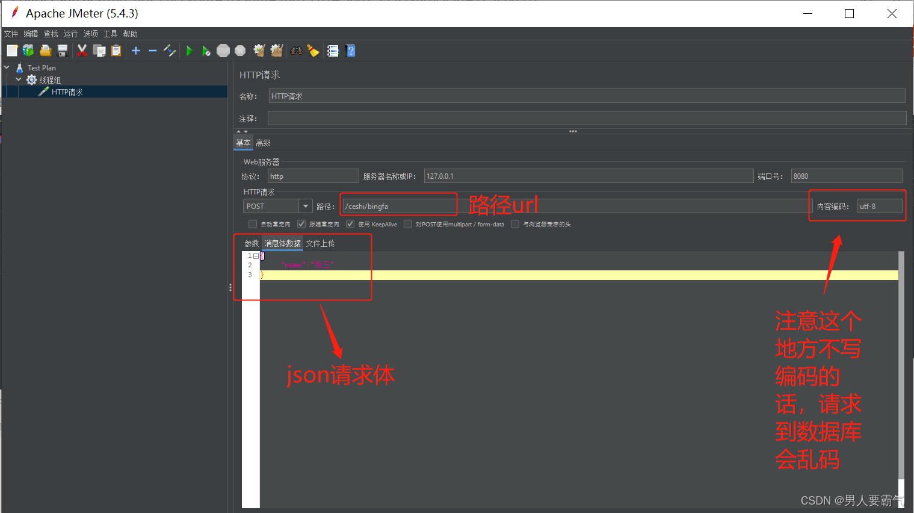Click the Paste clipboard icon

116,51
